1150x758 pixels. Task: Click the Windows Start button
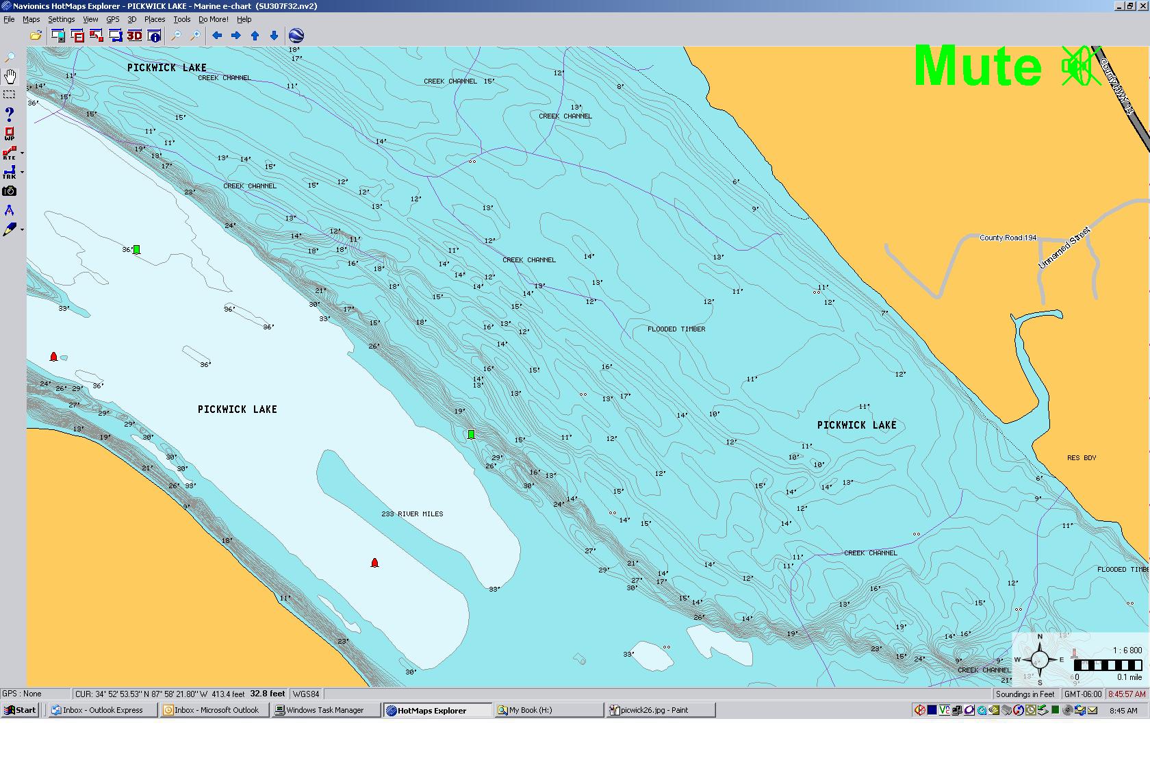pyautogui.click(x=20, y=710)
